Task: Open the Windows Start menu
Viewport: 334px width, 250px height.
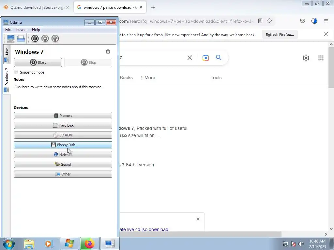Action: point(9,243)
